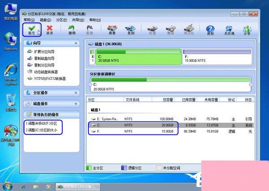269x191 pixels.
Task: Select the 复制 (Copy) toolbar icon
Action: [130, 30]
